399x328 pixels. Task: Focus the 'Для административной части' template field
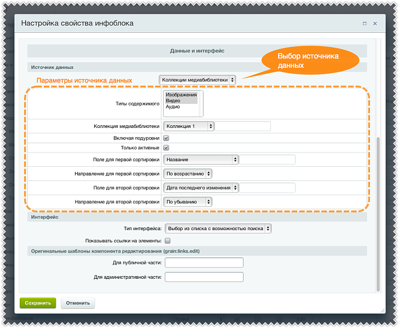point(204,277)
